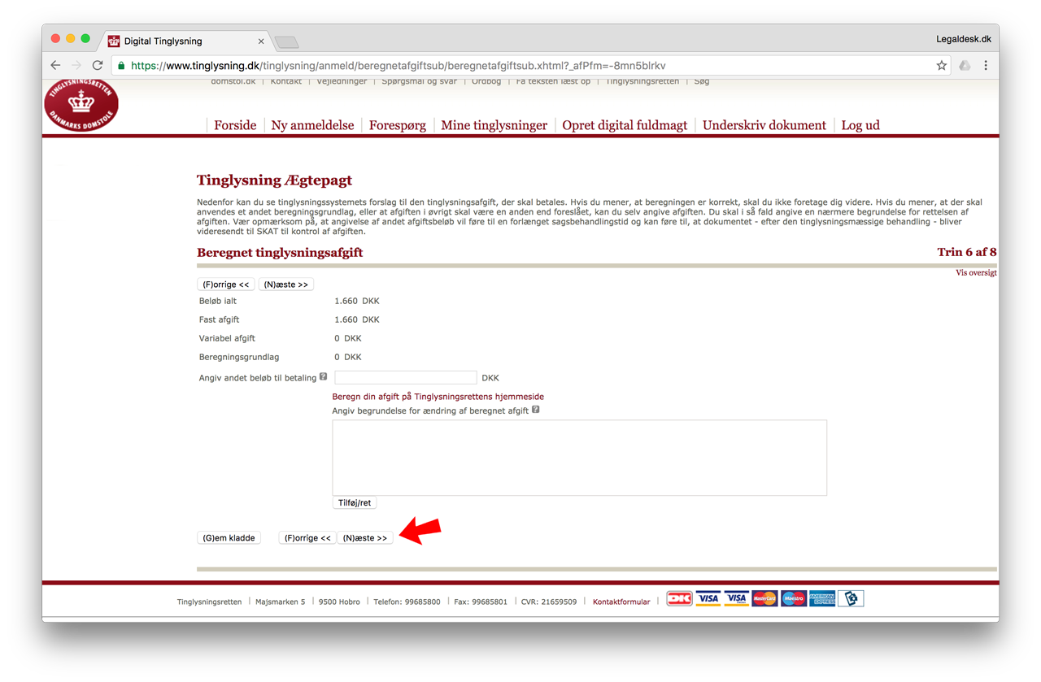
Task: Click help icon next to Angiv begrundelse
Action: (535, 410)
